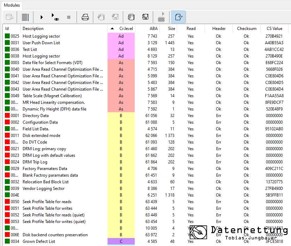Click the gray stop square icon

(x=69, y=17)
